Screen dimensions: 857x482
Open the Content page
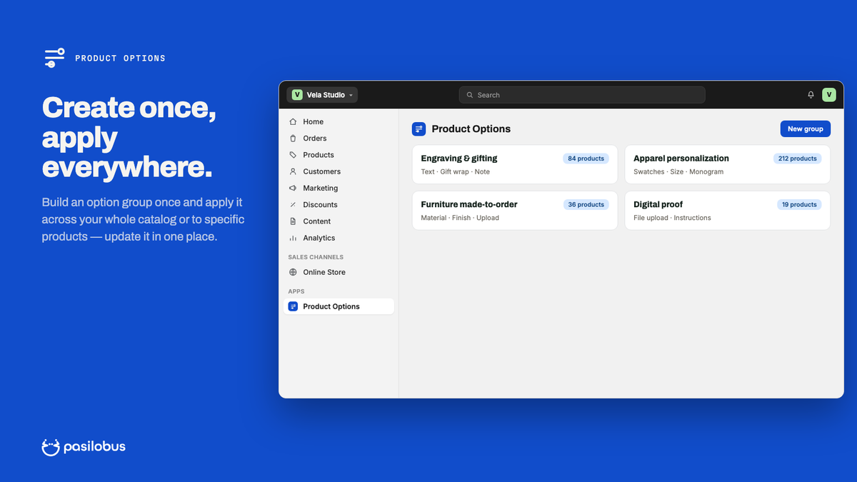click(339, 221)
